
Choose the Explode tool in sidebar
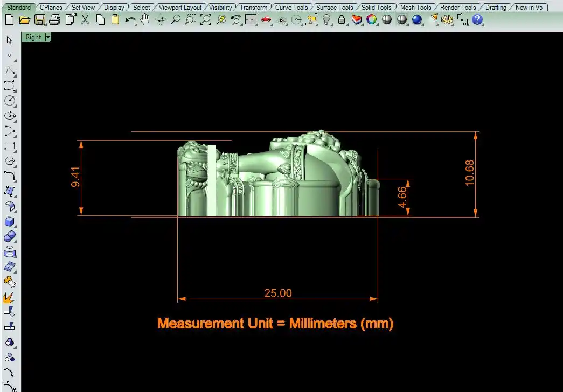[10, 297]
